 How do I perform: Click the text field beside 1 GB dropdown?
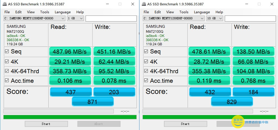pos(111,18)
